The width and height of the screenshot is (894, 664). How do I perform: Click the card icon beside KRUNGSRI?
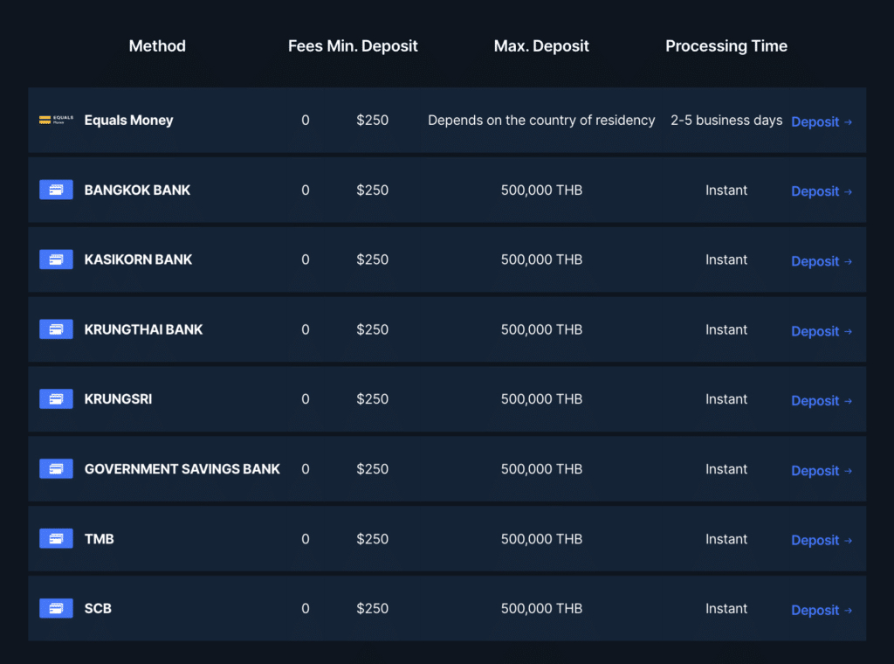tap(56, 398)
